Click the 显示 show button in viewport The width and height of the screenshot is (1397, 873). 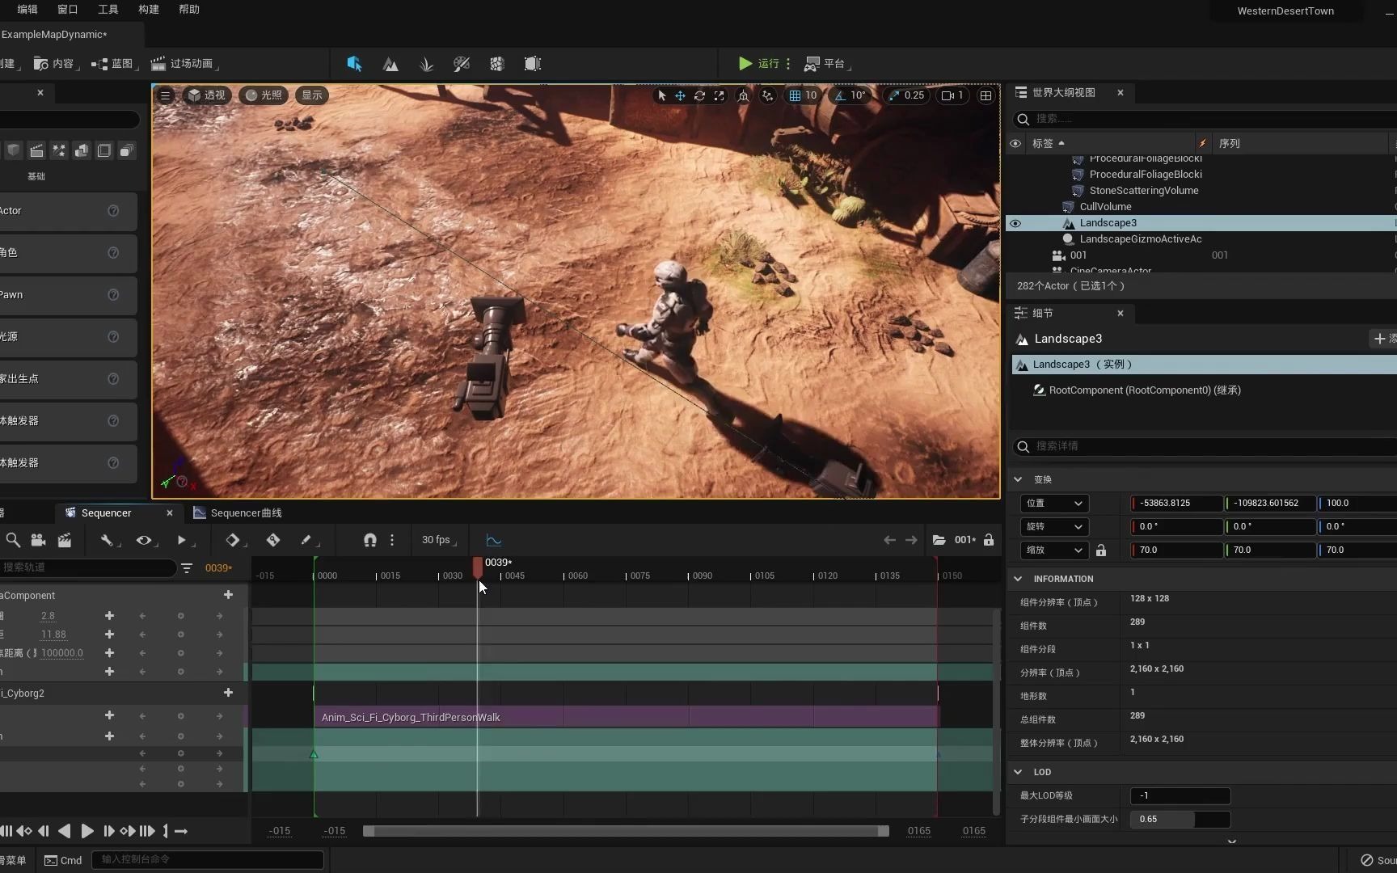coord(312,95)
